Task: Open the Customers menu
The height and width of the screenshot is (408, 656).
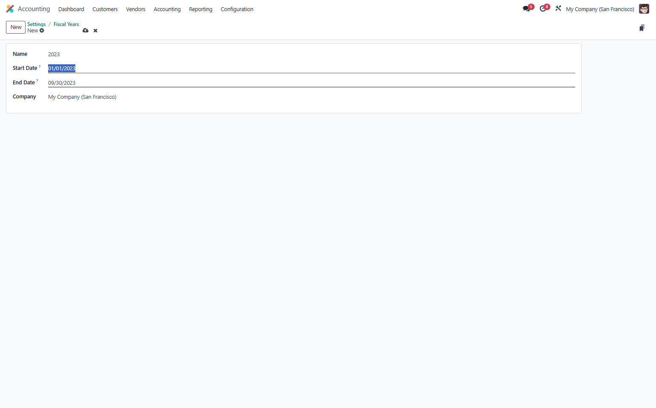Action: (x=105, y=9)
